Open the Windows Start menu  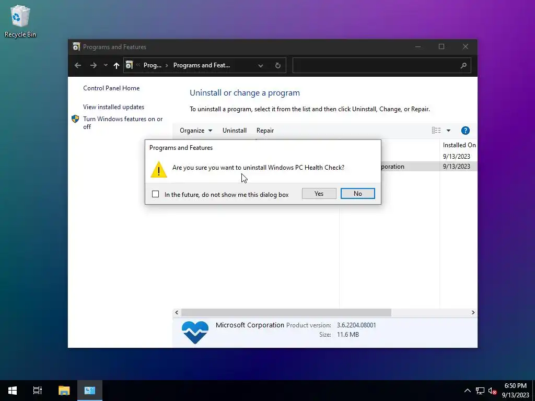point(13,391)
